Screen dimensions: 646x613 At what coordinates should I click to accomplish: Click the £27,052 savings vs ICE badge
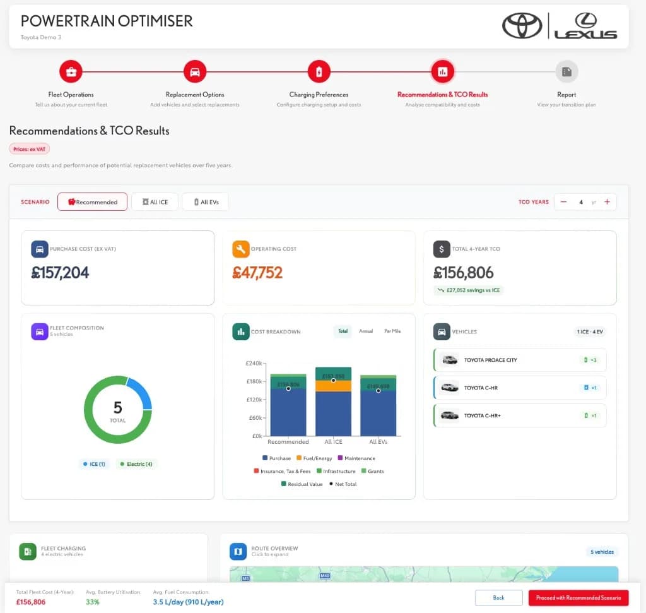[469, 290]
